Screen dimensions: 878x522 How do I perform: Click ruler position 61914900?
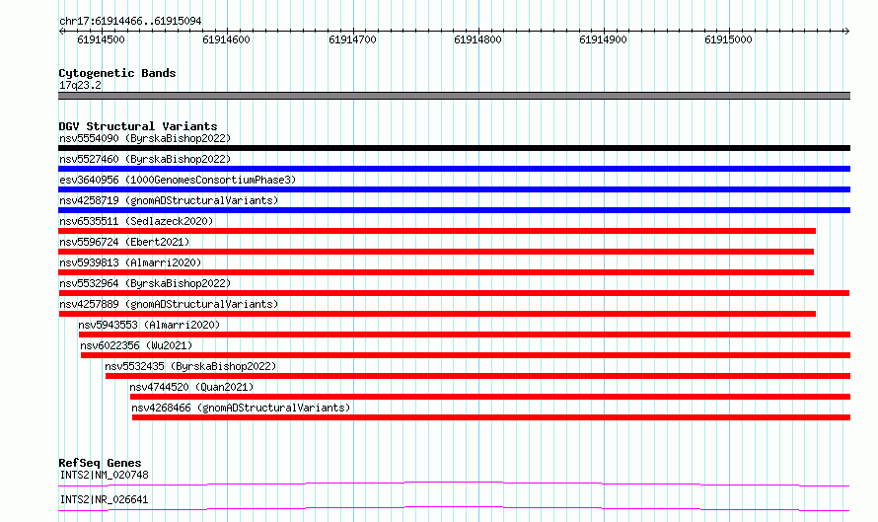(x=603, y=39)
